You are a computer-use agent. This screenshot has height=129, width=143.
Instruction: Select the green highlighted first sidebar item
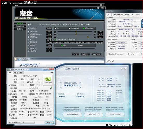(x=20, y=24)
